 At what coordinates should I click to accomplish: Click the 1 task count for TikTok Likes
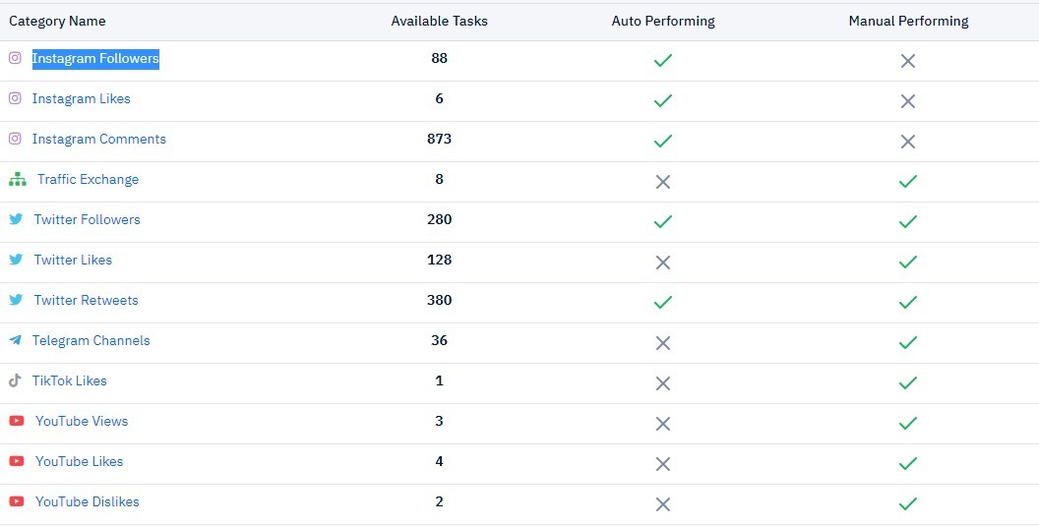(x=440, y=380)
